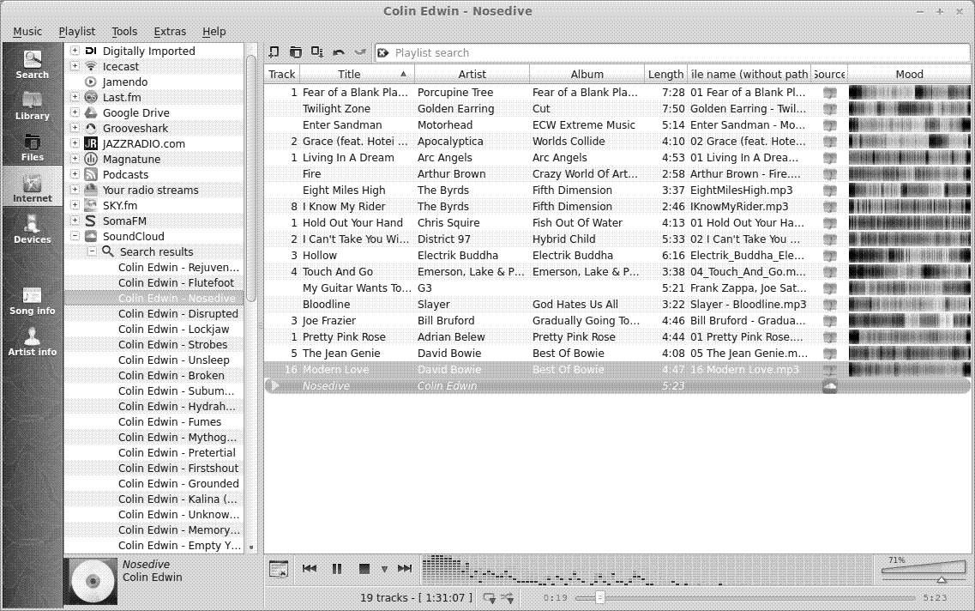Image resolution: width=975 pixels, height=611 pixels.
Task: Open the Playlist menu
Action: pos(77,31)
